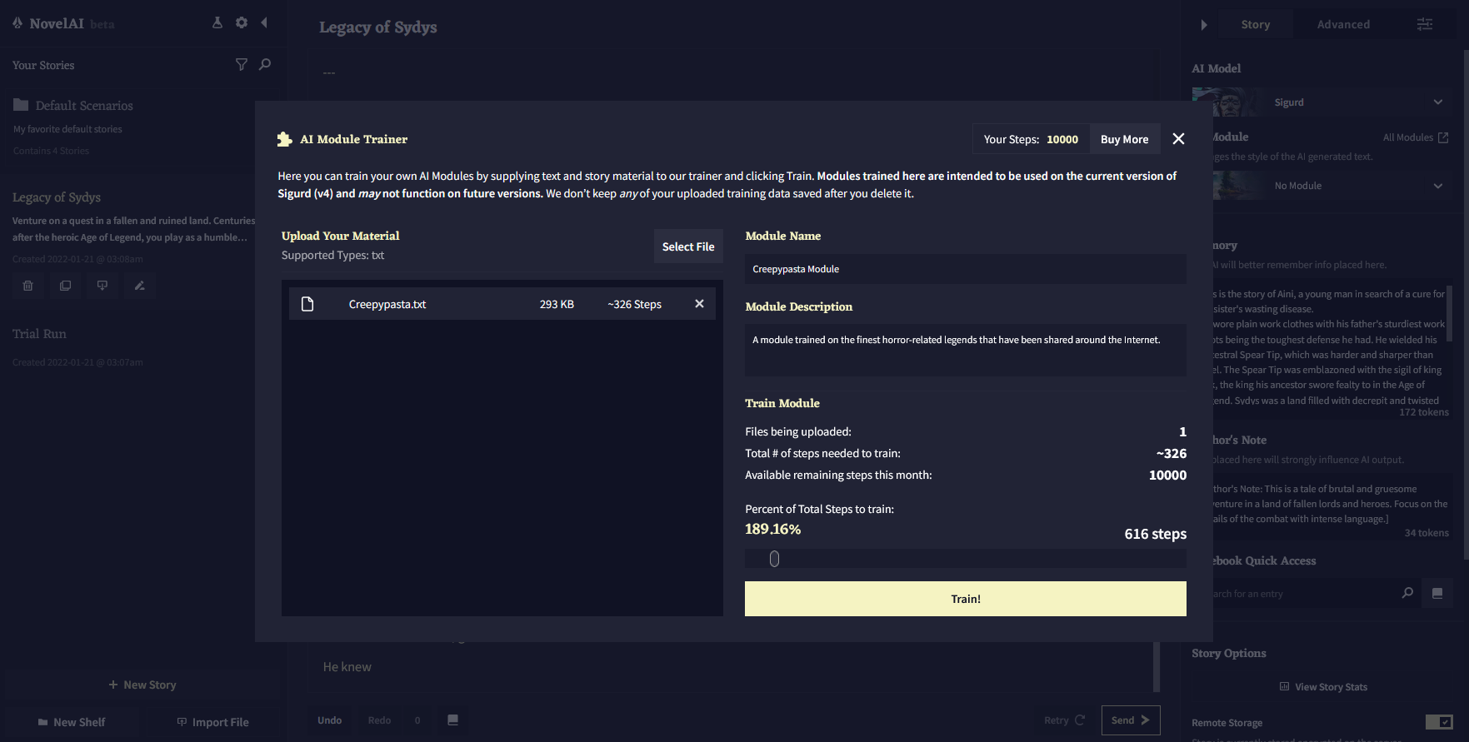Open settings gear in NovelAI sidebar
Image resolution: width=1469 pixels, height=742 pixels.
click(x=242, y=22)
